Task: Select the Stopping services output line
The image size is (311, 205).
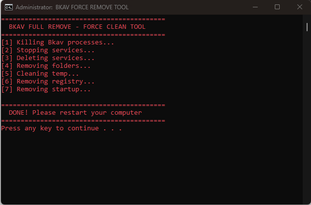Action: point(48,50)
